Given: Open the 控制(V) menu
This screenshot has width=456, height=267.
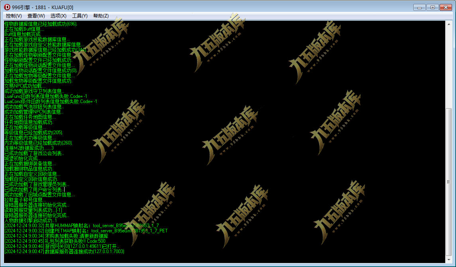Looking at the screenshot, I should coord(14,16).
